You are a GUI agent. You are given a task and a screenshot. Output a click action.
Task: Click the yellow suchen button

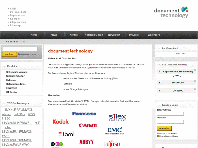(x=10, y=54)
